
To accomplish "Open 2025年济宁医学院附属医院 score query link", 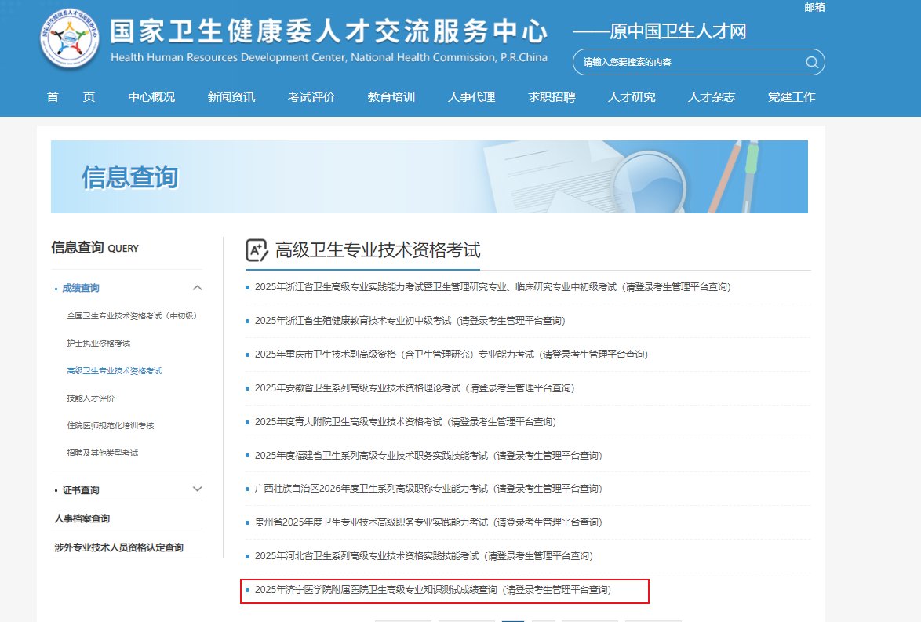I will [433, 590].
